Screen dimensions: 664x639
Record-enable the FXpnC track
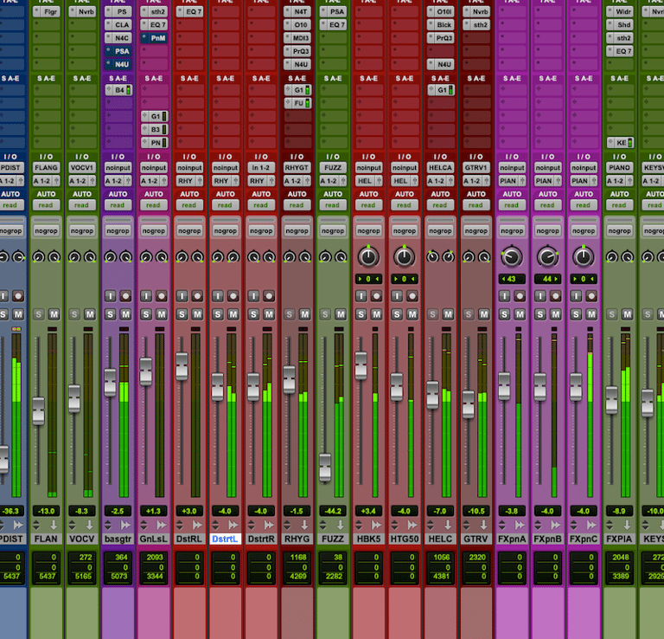pos(591,296)
